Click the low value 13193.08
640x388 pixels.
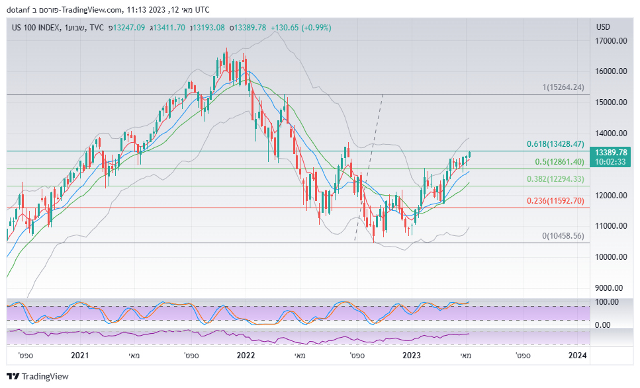click(208, 28)
